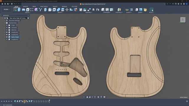189x106 pixels.
Task: Select the Rectangular Pattern tool
Action: [x=32, y=10]
